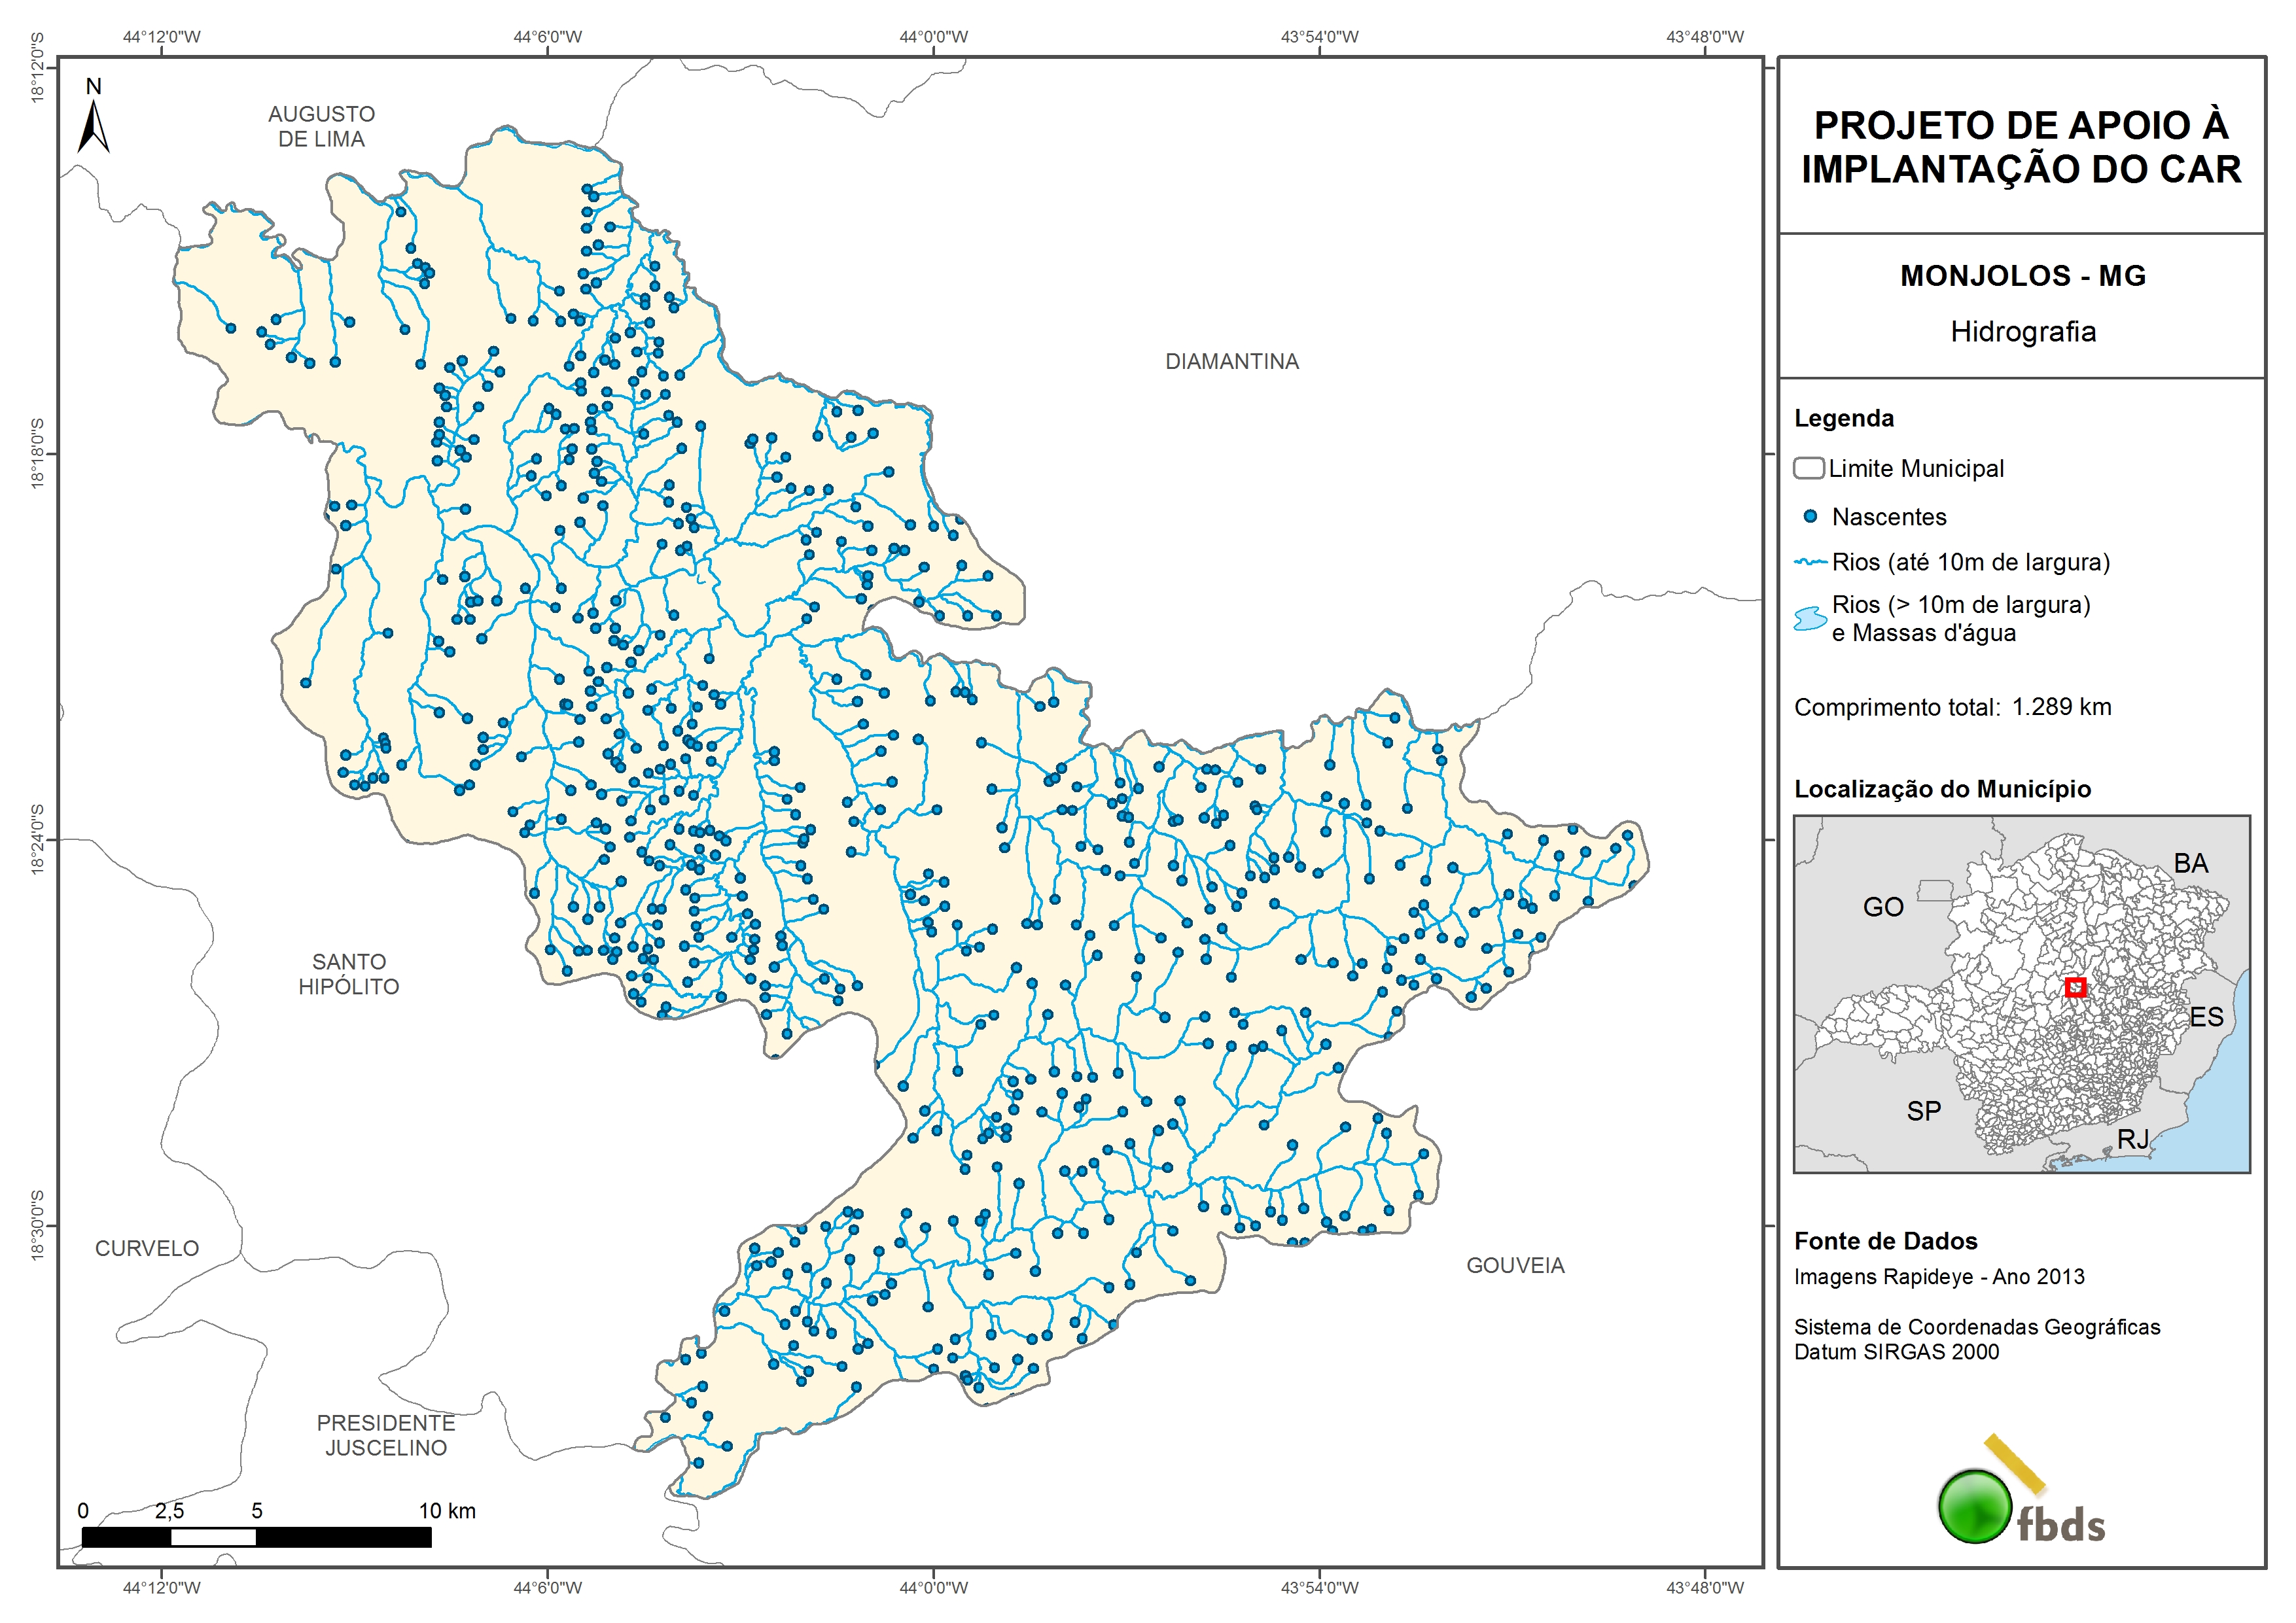Click the AUGUSTO DE LIMA label

(321, 127)
